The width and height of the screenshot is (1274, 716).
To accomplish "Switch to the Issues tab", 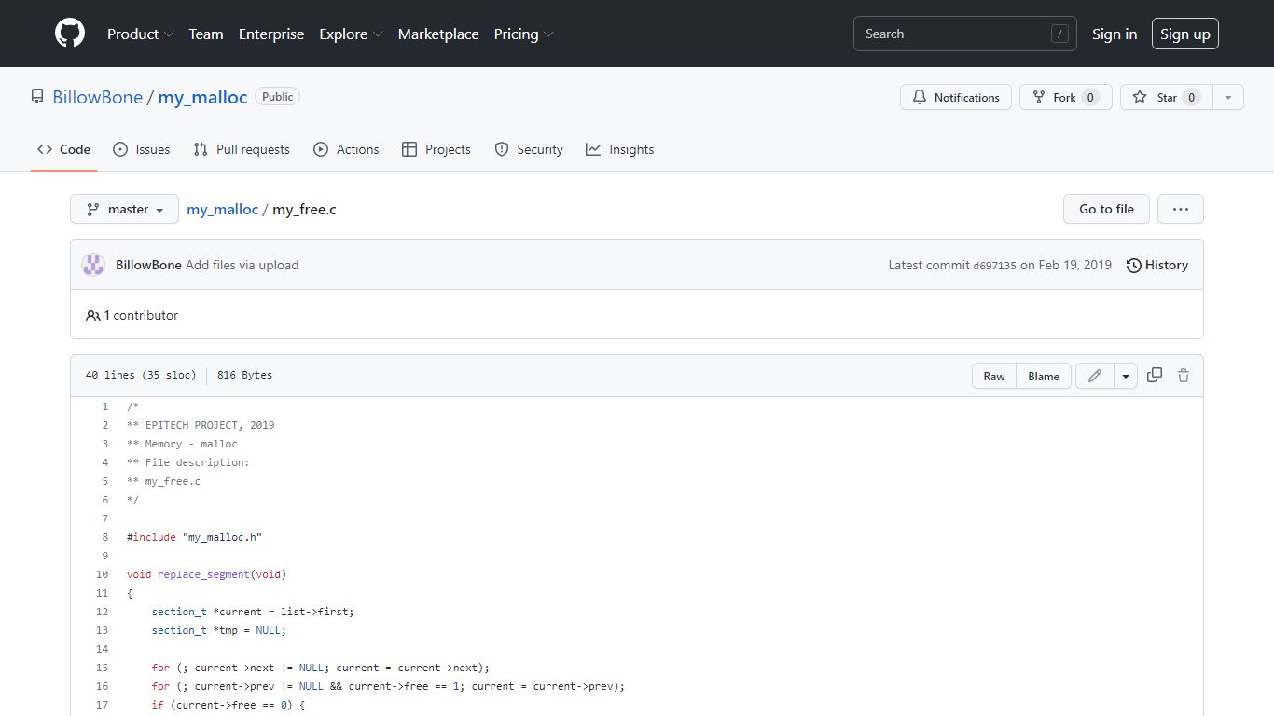I will pos(142,149).
